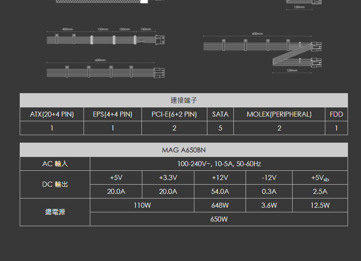Screen dimensions: 361x261
Task: Select the EPS(4+4 PIN) column header
Action: pyautogui.click(x=112, y=114)
